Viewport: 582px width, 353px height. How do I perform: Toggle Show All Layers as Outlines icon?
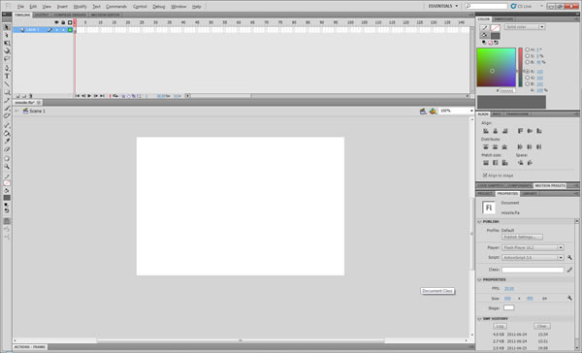70,22
